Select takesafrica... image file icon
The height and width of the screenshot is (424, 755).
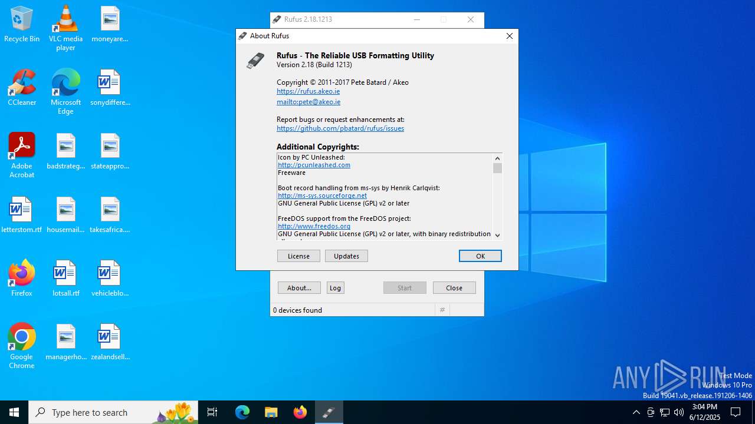[110, 216]
